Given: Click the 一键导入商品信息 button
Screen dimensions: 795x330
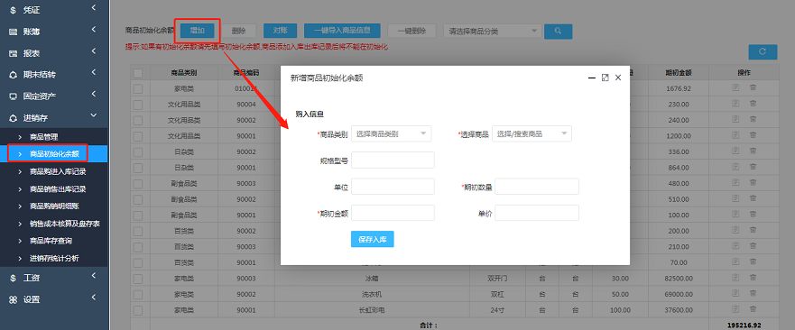Looking at the screenshot, I should pos(342,31).
